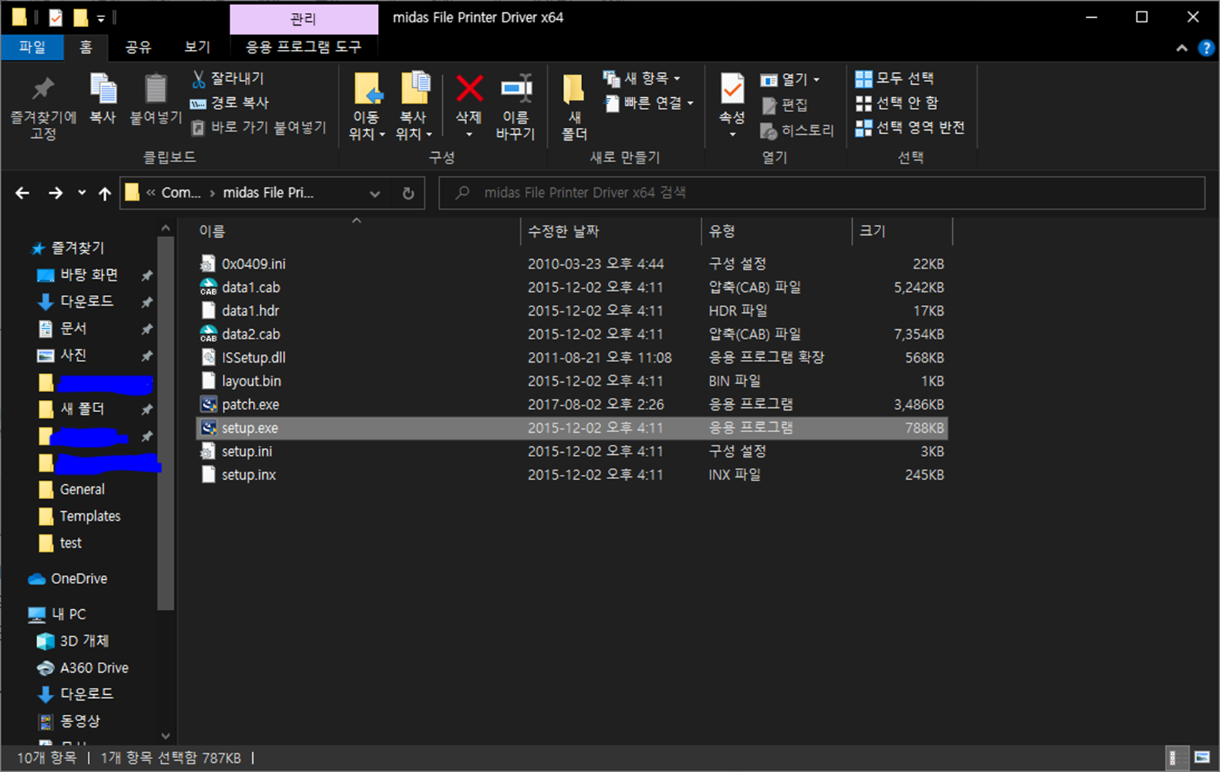The height and width of the screenshot is (772, 1220).
Task: Open the 파일 (File) menu tab
Action: pos(32,47)
